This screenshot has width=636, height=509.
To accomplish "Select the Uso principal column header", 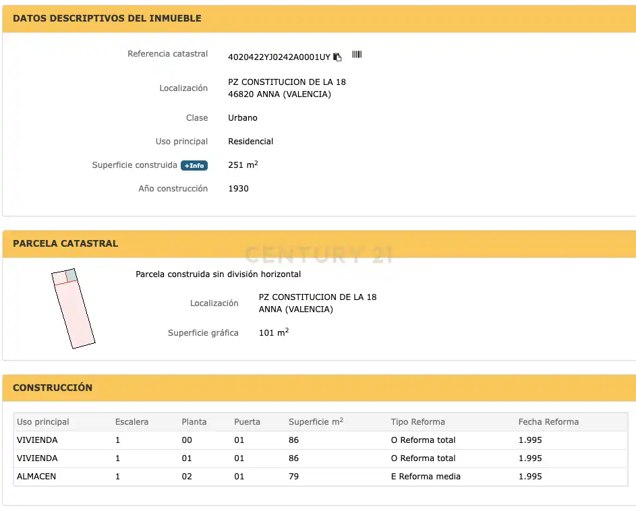I will click(43, 422).
